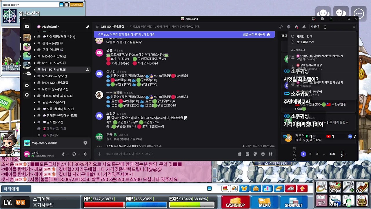Open the Discord inbox icon in title bar

[x=314, y=19]
